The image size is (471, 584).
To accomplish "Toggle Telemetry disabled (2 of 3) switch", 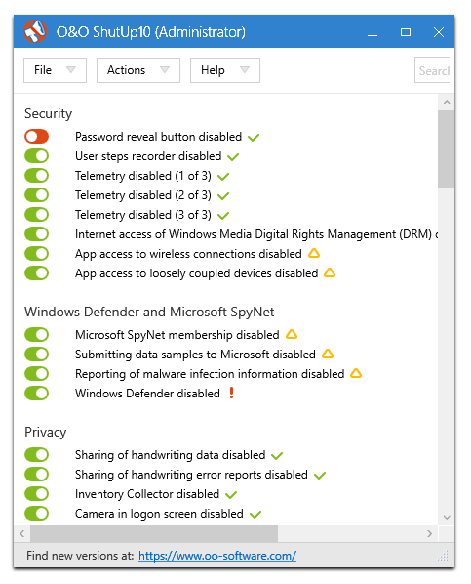I will (x=36, y=194).
